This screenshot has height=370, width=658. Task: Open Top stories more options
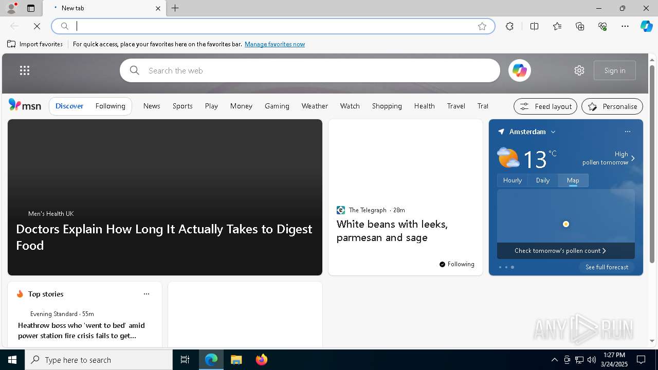pos(147,294)
